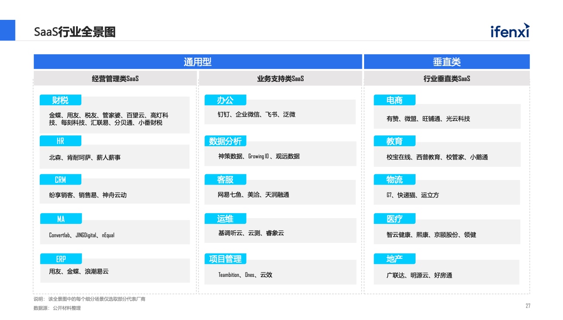Click the 医疗 category label

(394, 219)
